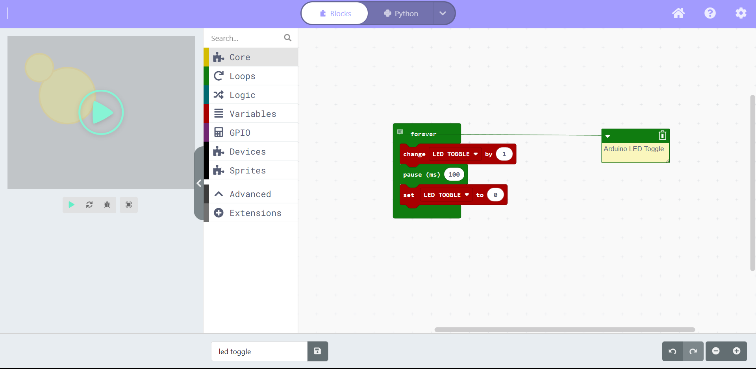Save the led toggle project
Viewport: 756px width, 369px height.
click(317, 351)
